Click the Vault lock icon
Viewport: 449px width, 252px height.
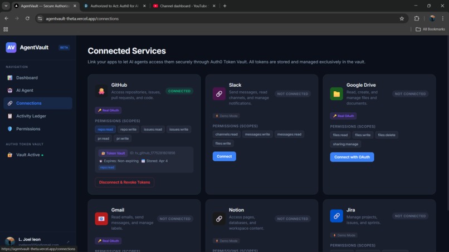[x=10, y=155]
